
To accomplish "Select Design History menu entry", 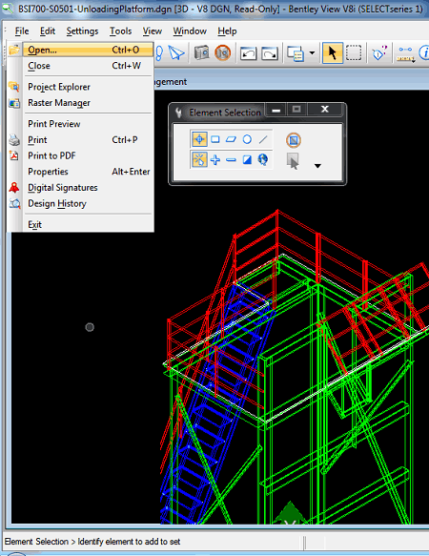I will 89,203.
